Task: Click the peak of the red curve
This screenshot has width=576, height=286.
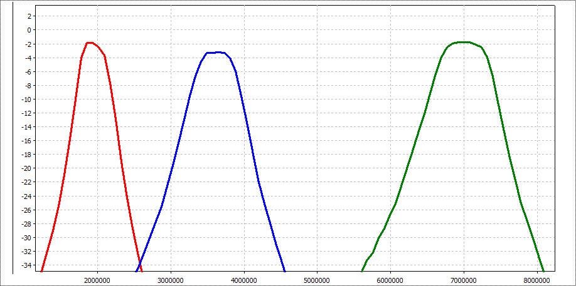Action: click(90, 43)
